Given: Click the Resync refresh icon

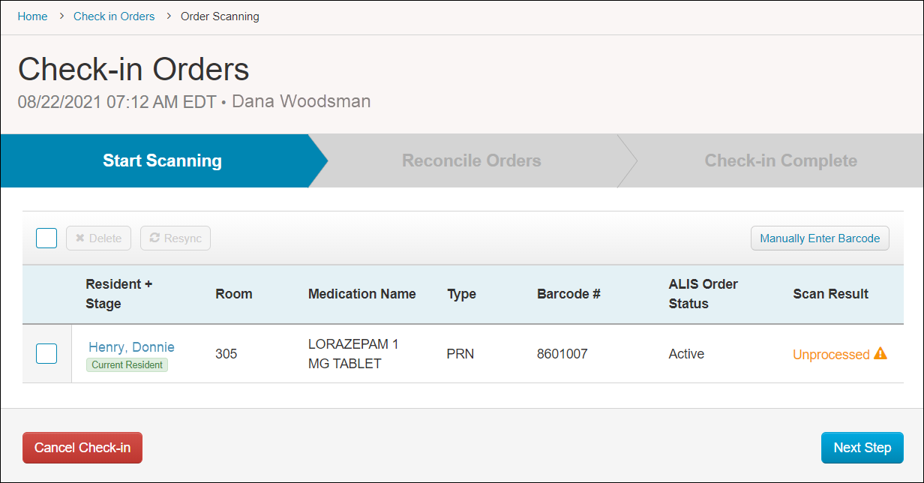Looking at the screenshot, I should tap(153, 238).
